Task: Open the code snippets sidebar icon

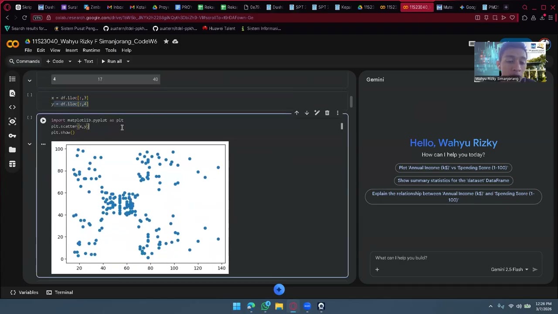Action: tap(12, 107)
